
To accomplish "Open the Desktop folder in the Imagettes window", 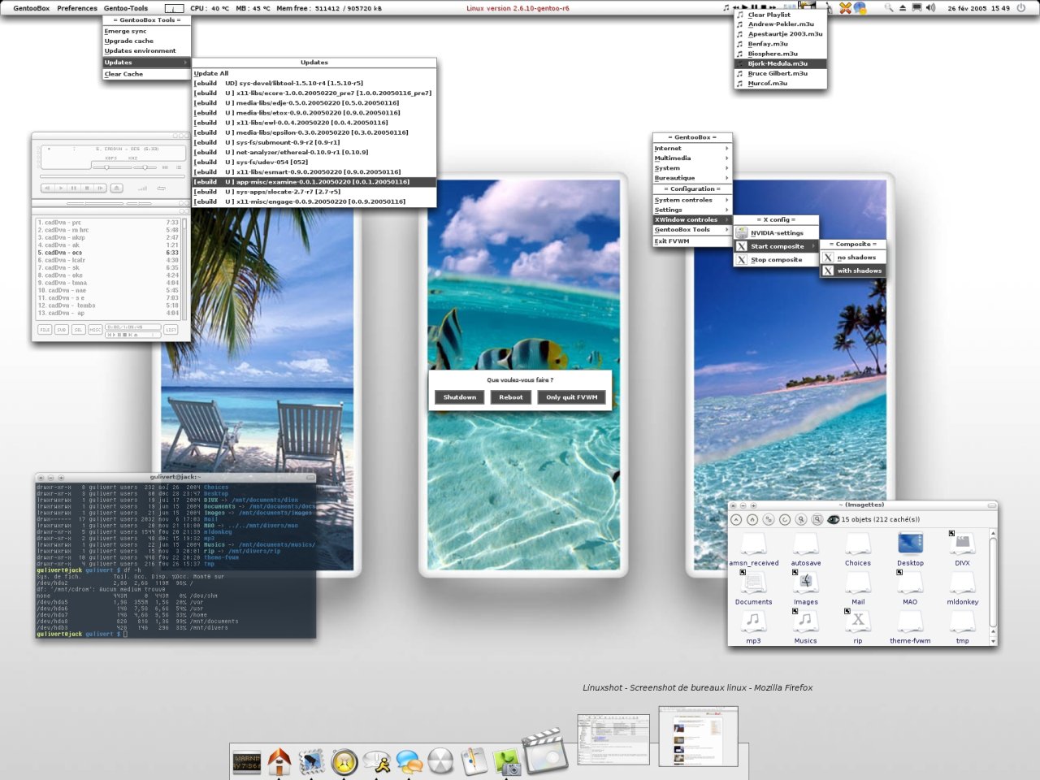I will pyautogui.click(x=910, y=549).
